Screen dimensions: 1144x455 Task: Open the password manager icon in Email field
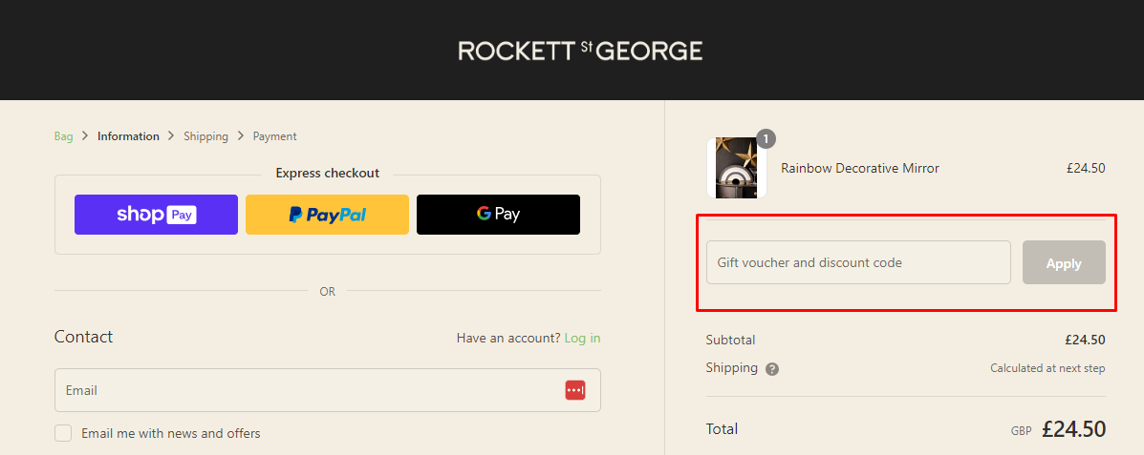(574, 390)
